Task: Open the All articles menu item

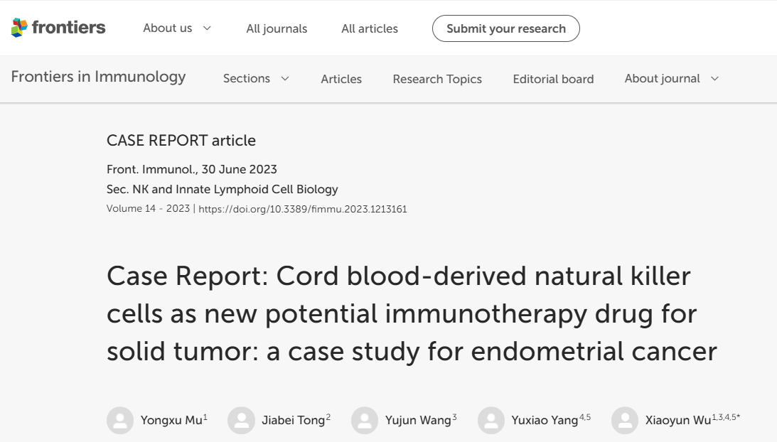Action: (x=370, y=28)
